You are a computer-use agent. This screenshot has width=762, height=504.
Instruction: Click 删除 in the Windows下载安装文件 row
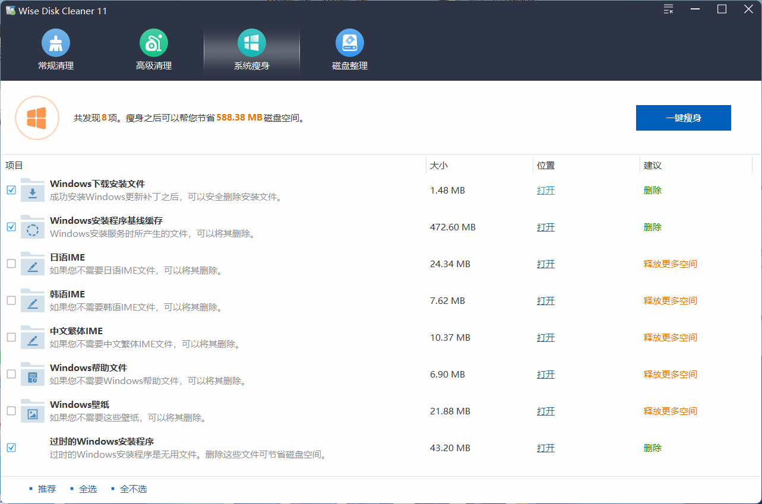[x=653, y=191]
